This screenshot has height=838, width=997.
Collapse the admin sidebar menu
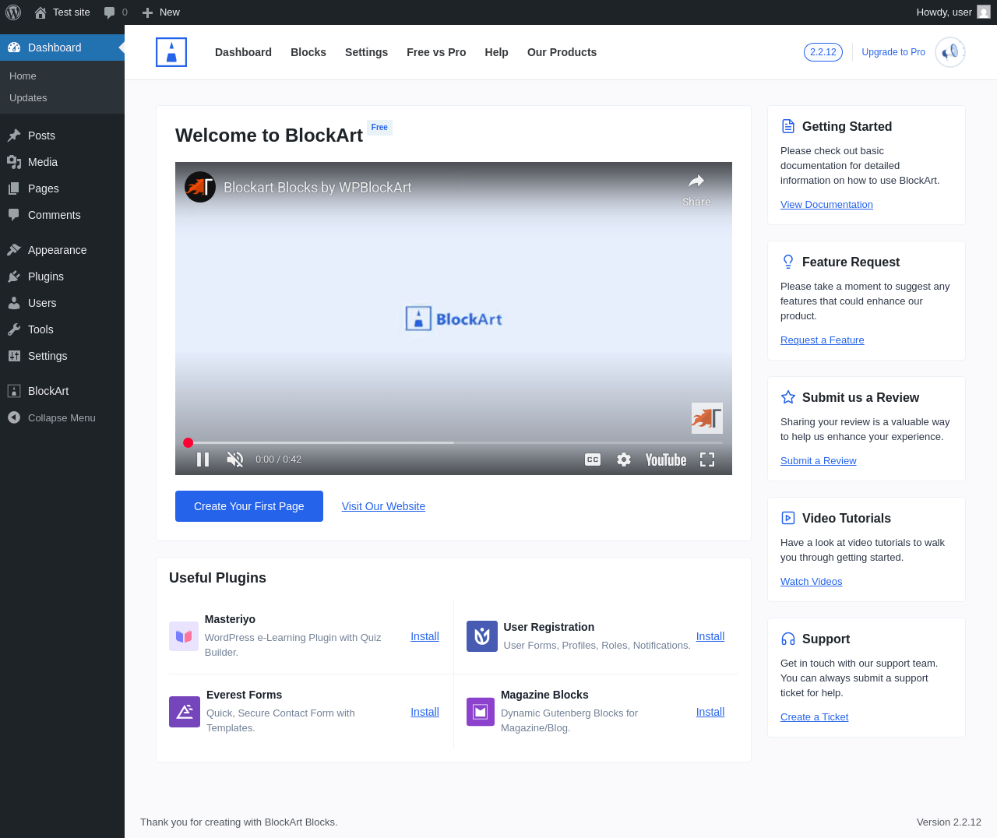(x=62, y=417)
